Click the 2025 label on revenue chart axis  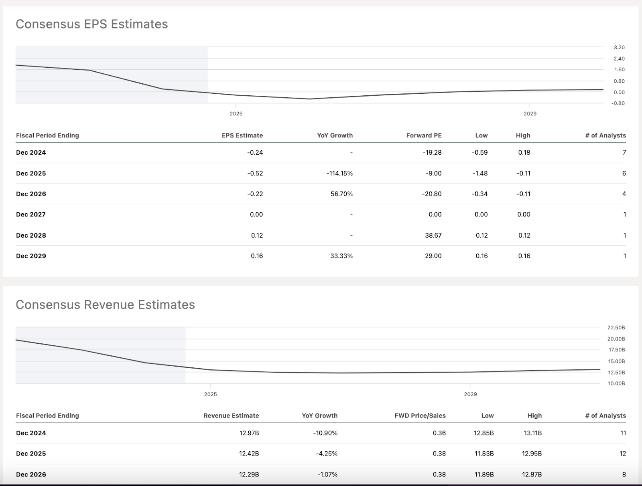[210, 394]
